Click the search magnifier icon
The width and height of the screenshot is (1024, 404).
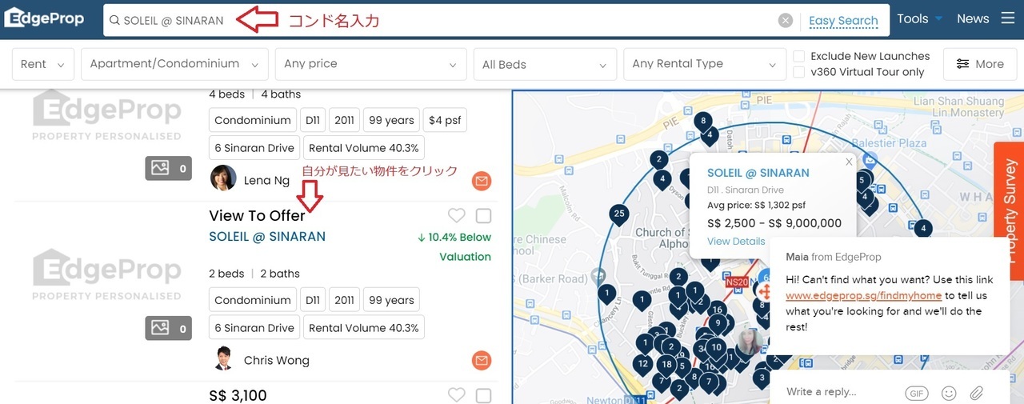pyautogui.click(x=114, y=20)
